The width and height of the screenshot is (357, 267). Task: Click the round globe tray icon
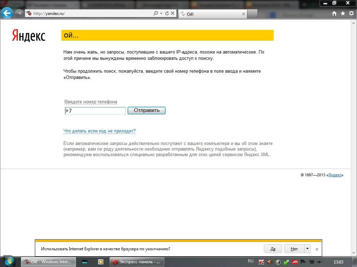278,262
